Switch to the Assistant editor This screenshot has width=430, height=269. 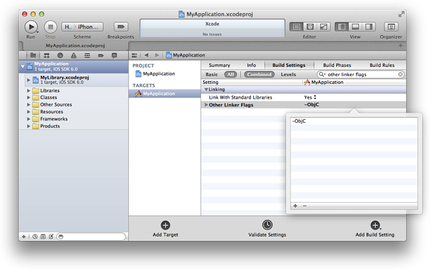(x=310, y=27)
